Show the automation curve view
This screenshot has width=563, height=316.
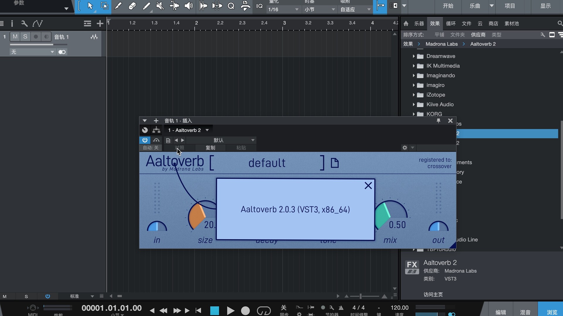point(38,23)
